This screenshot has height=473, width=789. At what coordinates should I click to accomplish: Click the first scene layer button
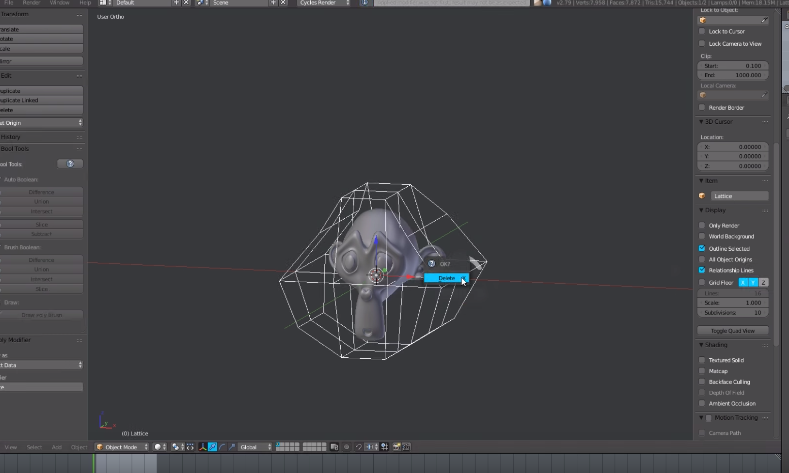click(x=278, y=445)
